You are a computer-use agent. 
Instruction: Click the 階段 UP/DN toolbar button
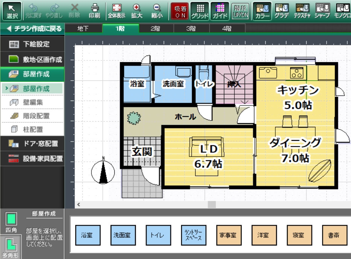pos(240,11)
